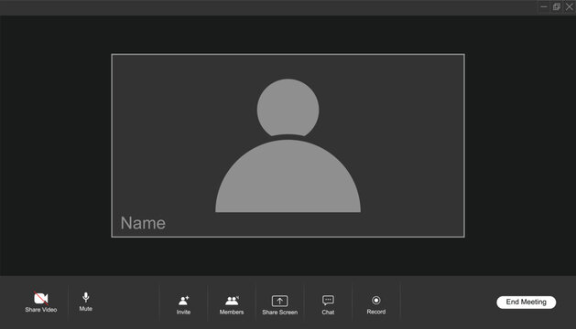Start the meeting Record
Screen dimensions: 576x329
pyautogui.click(x=376, y=305)
